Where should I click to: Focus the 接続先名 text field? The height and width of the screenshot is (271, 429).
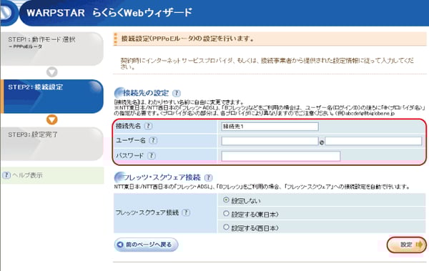[270, 127]
